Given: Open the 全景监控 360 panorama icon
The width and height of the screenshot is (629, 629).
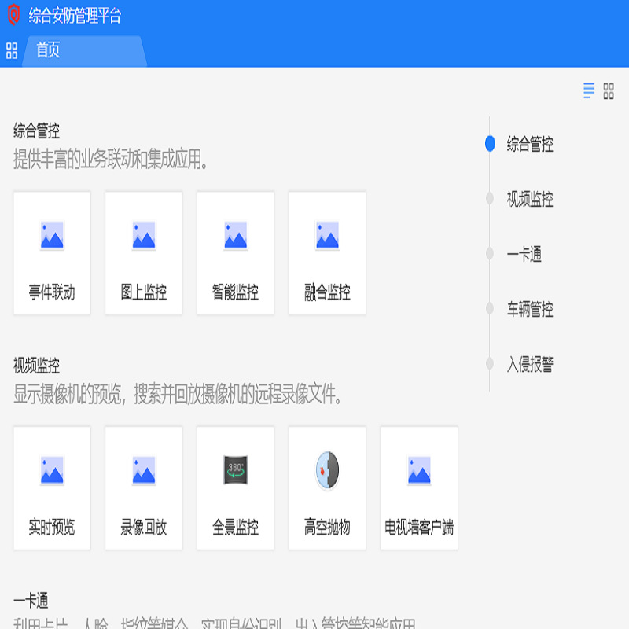Looking at the screenshot, I should pos(235,469).
